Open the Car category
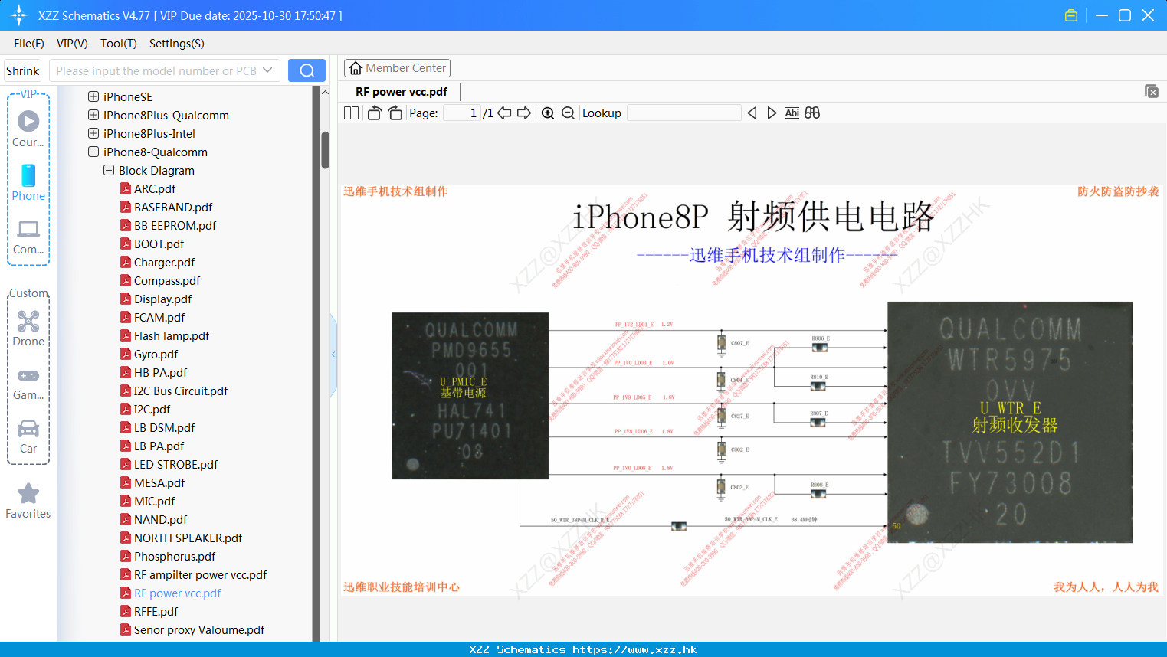Image resolution: width=1167 pixels, height=657 pixels. 28,437
